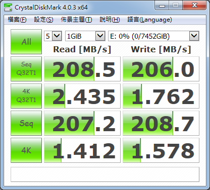The height and width of the screenshot is (190, 210).
Task: Run the 4K random test
Action: coord(26,150)
